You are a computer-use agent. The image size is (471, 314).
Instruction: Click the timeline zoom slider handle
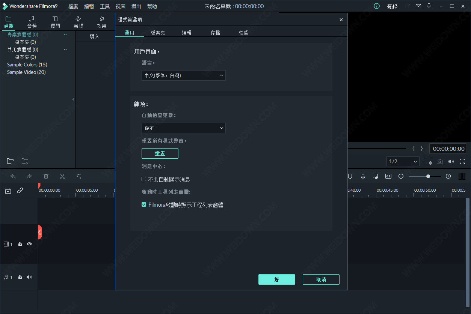[428, 176]
